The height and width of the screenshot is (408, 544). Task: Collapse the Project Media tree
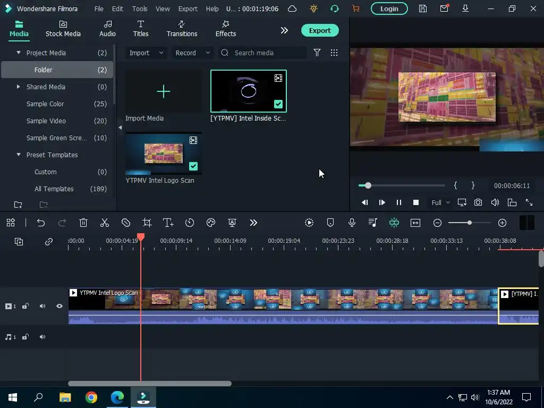coord(19,53)
